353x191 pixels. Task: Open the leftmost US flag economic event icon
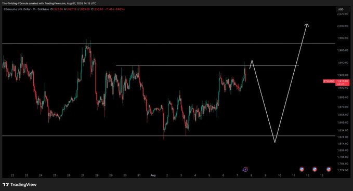pos(302,169)
